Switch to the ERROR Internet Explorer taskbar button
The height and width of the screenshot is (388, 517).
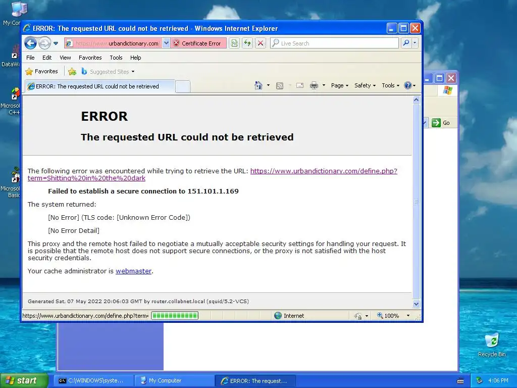click(x=255, y=380)
